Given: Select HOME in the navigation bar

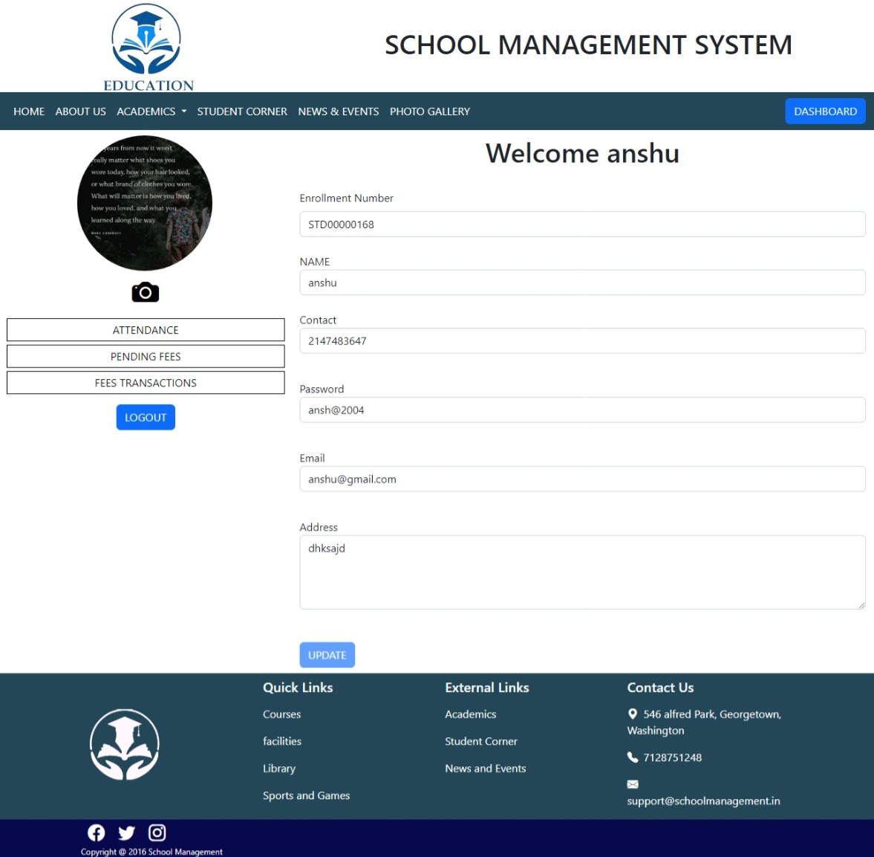Looking at the screenshot, I should coord(29,111).
